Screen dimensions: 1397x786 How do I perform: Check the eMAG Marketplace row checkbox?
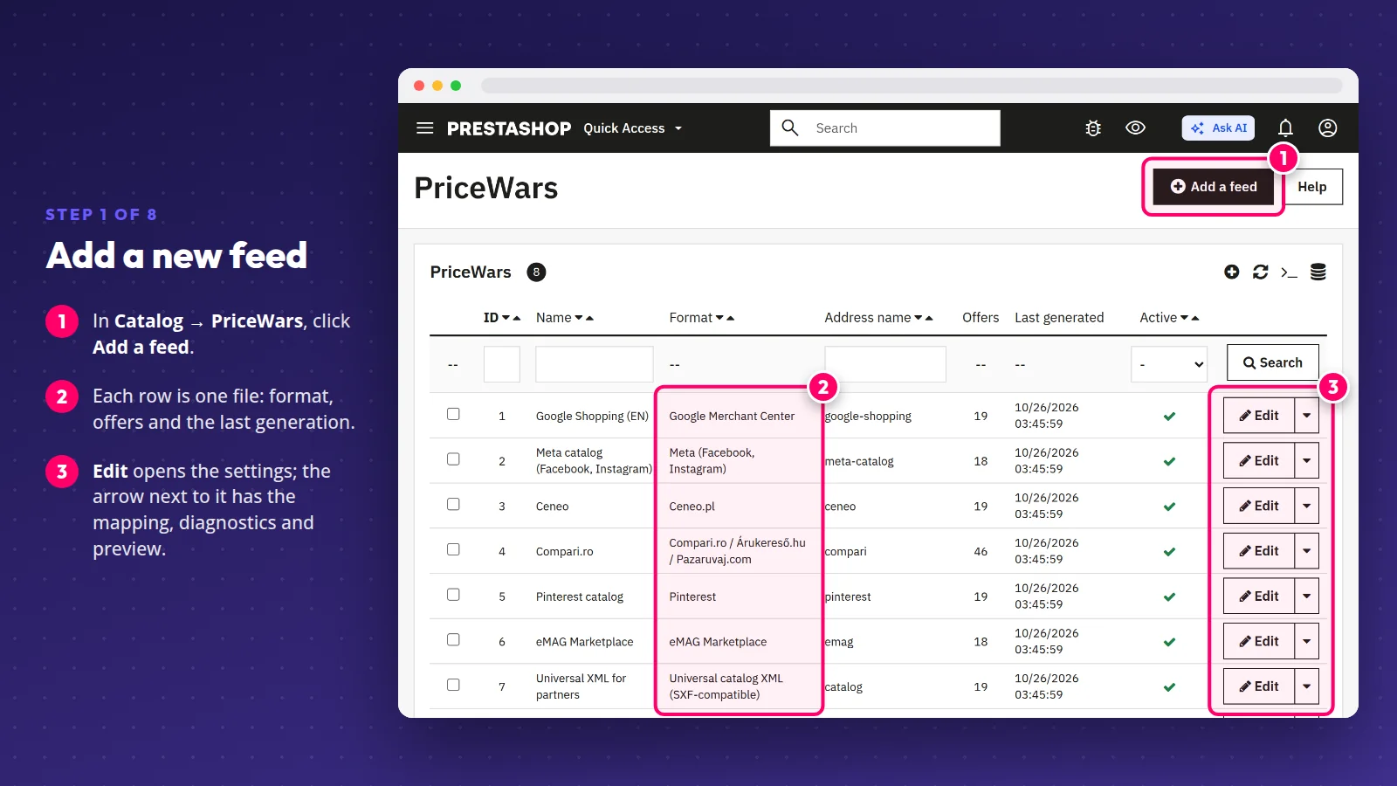click(x=453, y=639)
